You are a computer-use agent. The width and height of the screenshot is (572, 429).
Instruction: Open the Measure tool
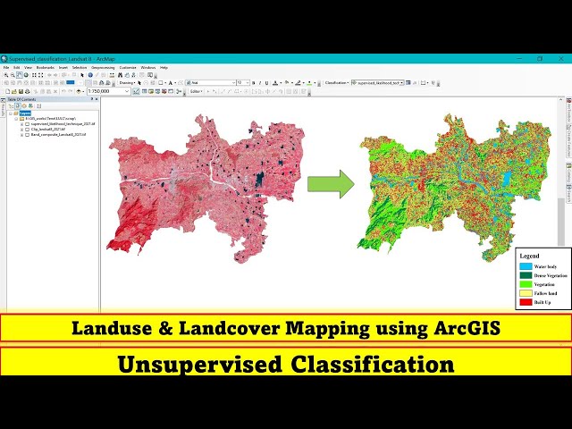[112, 75]
